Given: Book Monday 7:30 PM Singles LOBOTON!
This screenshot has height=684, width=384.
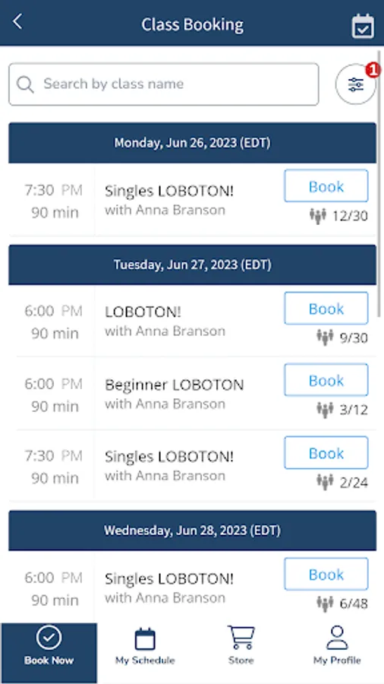Looking at the screenshot, I should coord(326,186).
